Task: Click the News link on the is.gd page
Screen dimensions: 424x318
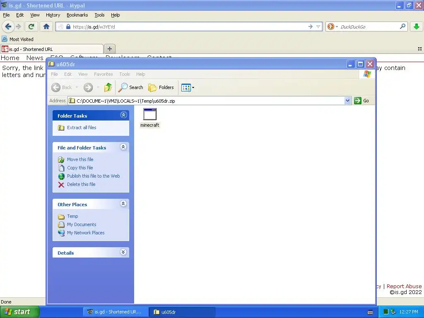Action: 35,58
